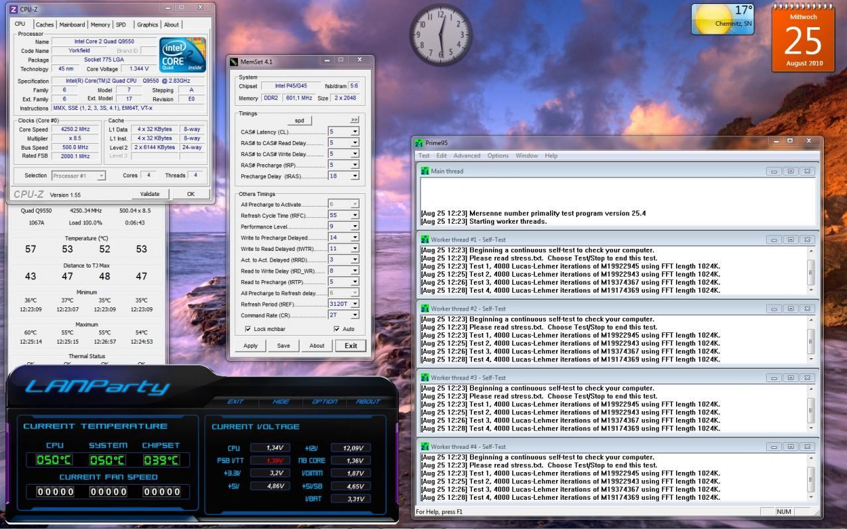Screen dimensions: 847x529
Task: Maximize the Worker thread #2 child window
Action: pos(790,309)
